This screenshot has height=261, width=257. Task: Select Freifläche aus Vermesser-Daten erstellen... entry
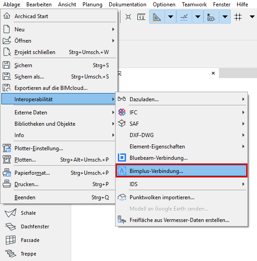tap(181, 220)
